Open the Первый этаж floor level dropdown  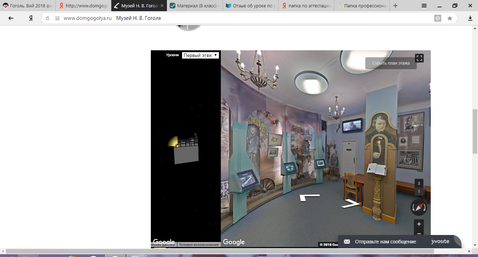[201, 55]
